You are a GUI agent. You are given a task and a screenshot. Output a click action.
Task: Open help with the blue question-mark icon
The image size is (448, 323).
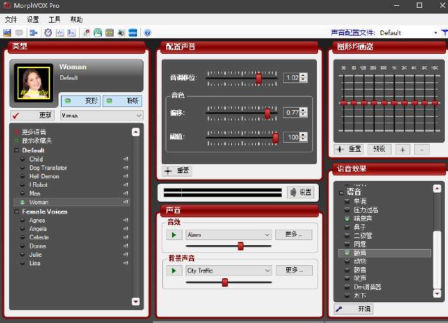147,33
